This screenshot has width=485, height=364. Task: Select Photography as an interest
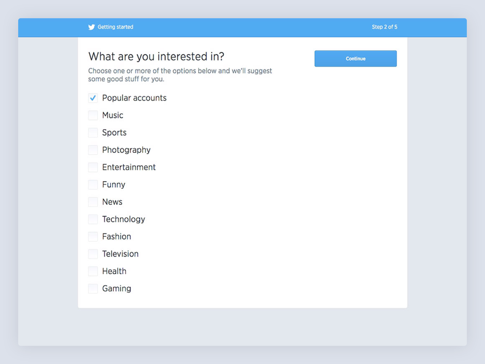coord(93,150)
